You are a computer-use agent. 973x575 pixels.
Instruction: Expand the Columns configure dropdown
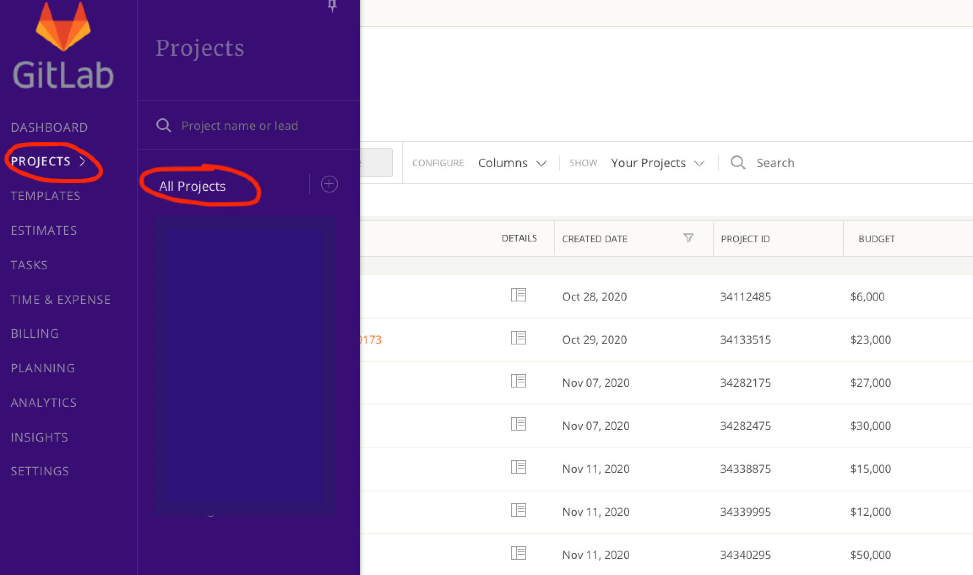[512, 163]
